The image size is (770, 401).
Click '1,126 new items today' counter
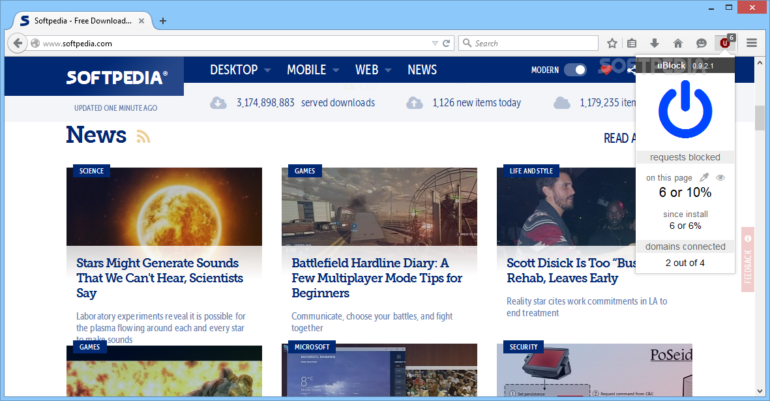(x=477, y=102)
